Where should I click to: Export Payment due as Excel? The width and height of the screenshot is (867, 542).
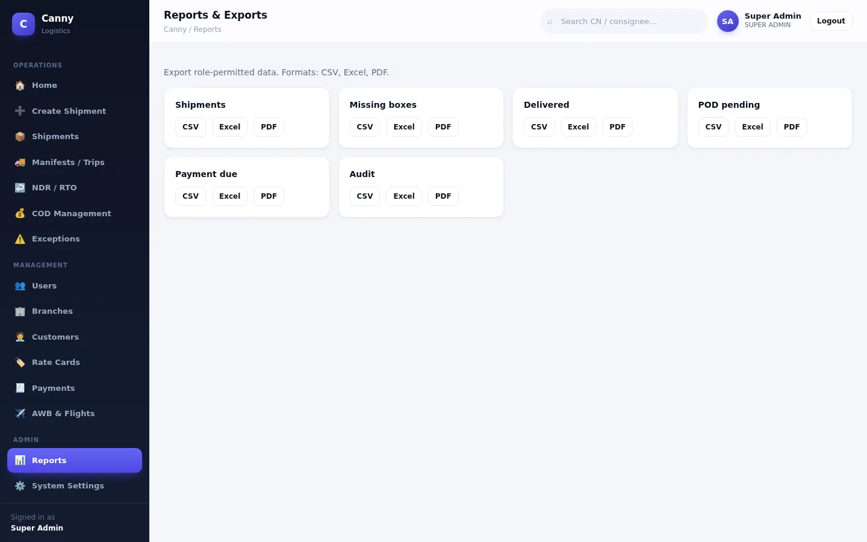[x=229, y=196]
